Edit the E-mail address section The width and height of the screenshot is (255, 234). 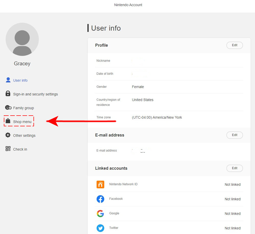(x=235, y=135)
